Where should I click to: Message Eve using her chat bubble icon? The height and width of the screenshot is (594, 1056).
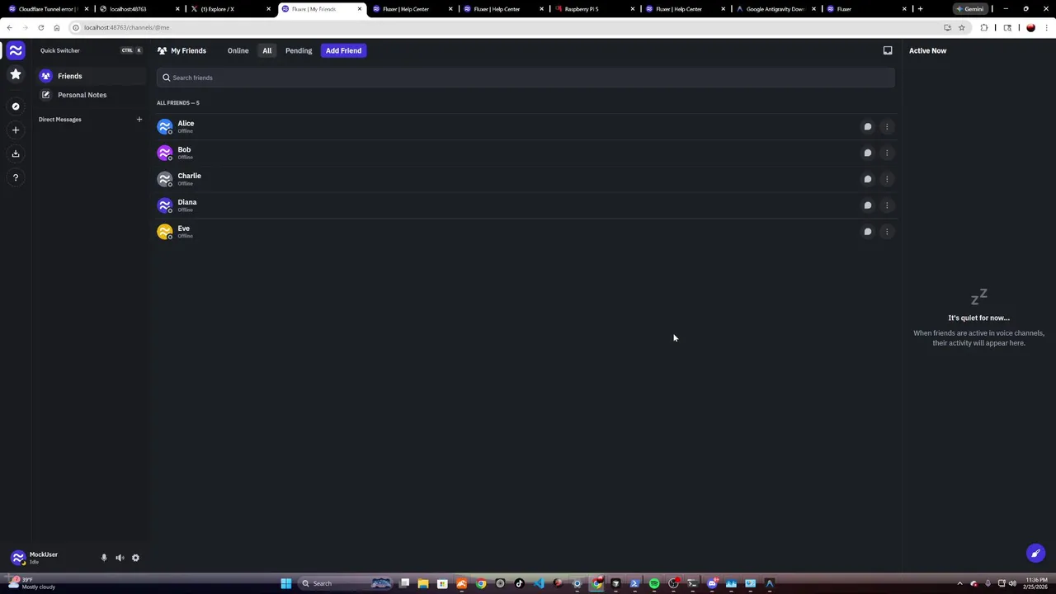tap(867, 232)
